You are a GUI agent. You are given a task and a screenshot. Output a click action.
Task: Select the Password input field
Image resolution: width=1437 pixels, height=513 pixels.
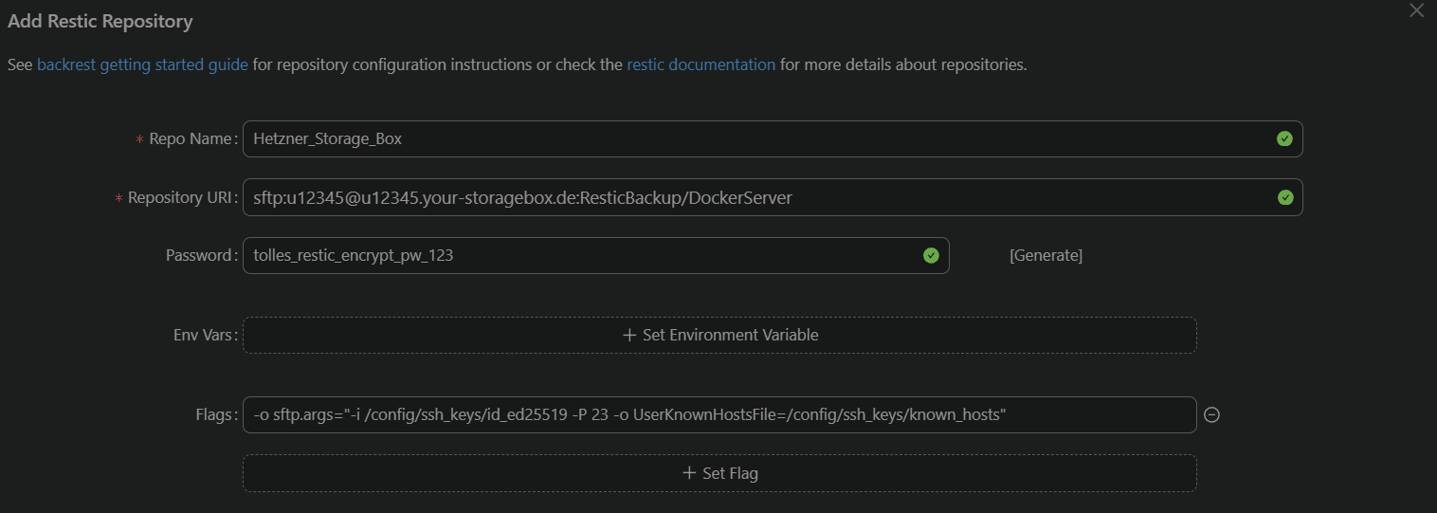point(578,255)
